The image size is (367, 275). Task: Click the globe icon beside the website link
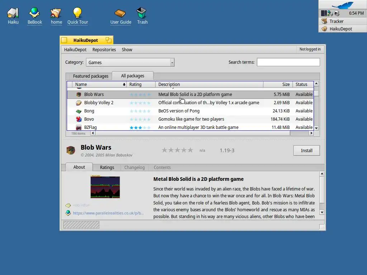[x=68, y=213]
